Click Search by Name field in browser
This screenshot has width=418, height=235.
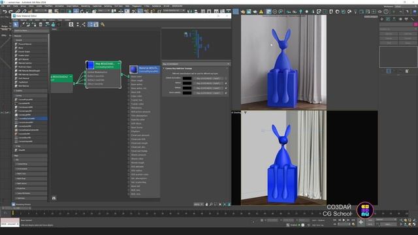[31, 31]
